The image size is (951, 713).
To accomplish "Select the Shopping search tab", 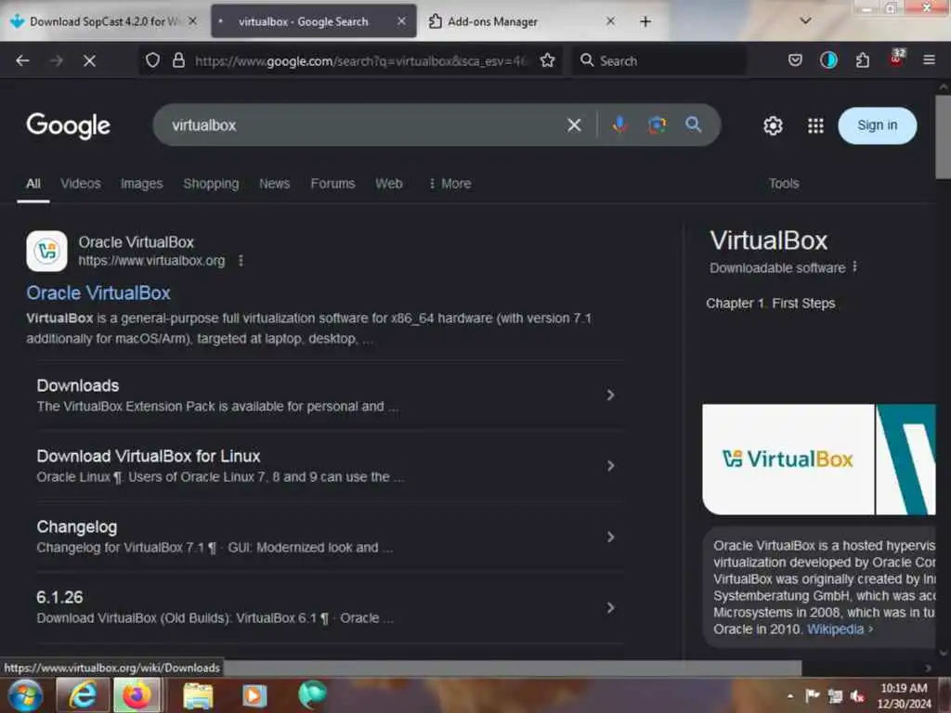I will tap(211, 184).
